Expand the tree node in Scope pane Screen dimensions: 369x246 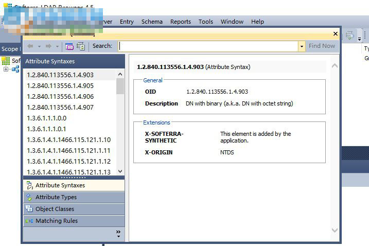pyautogui.click(x=6, y=69)
